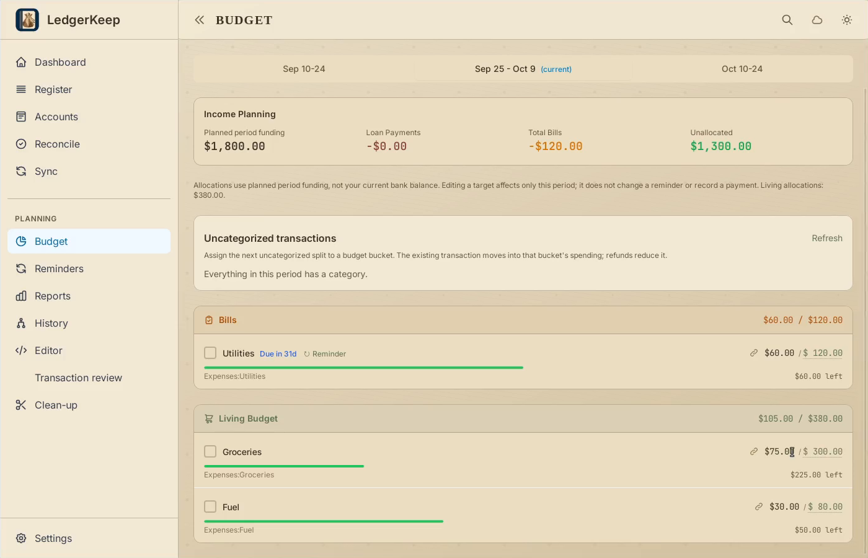Open the Accounts section

point(89,117)
